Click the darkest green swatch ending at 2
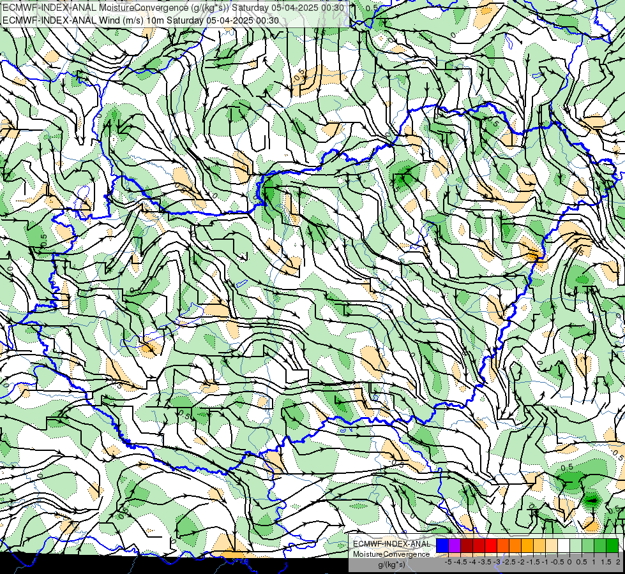This screenshot has width=625, height=574. (x=612, y=545)
